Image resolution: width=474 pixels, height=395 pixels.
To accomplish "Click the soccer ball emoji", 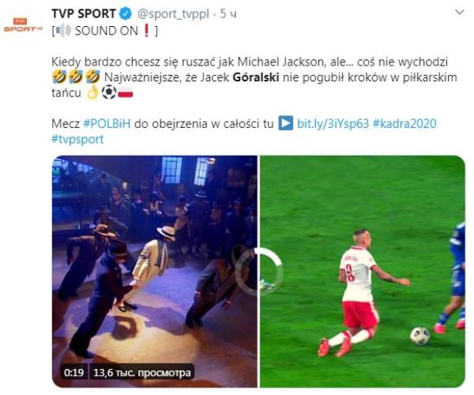I will [109, 92].
